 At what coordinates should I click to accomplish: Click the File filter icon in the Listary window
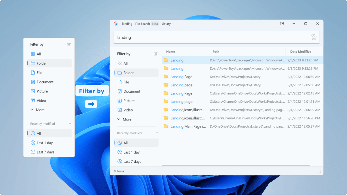point(120,82)
